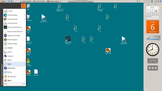This screenshot has height=91, width=162.
Task: Select the Movavi Video Editor 15 desktop shortcut
Action: [68, 40]
